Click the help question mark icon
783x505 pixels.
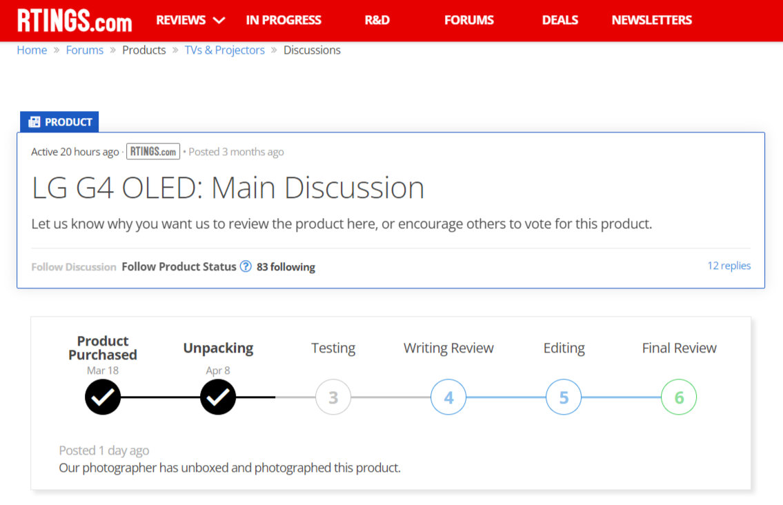[x=246, y=266]
